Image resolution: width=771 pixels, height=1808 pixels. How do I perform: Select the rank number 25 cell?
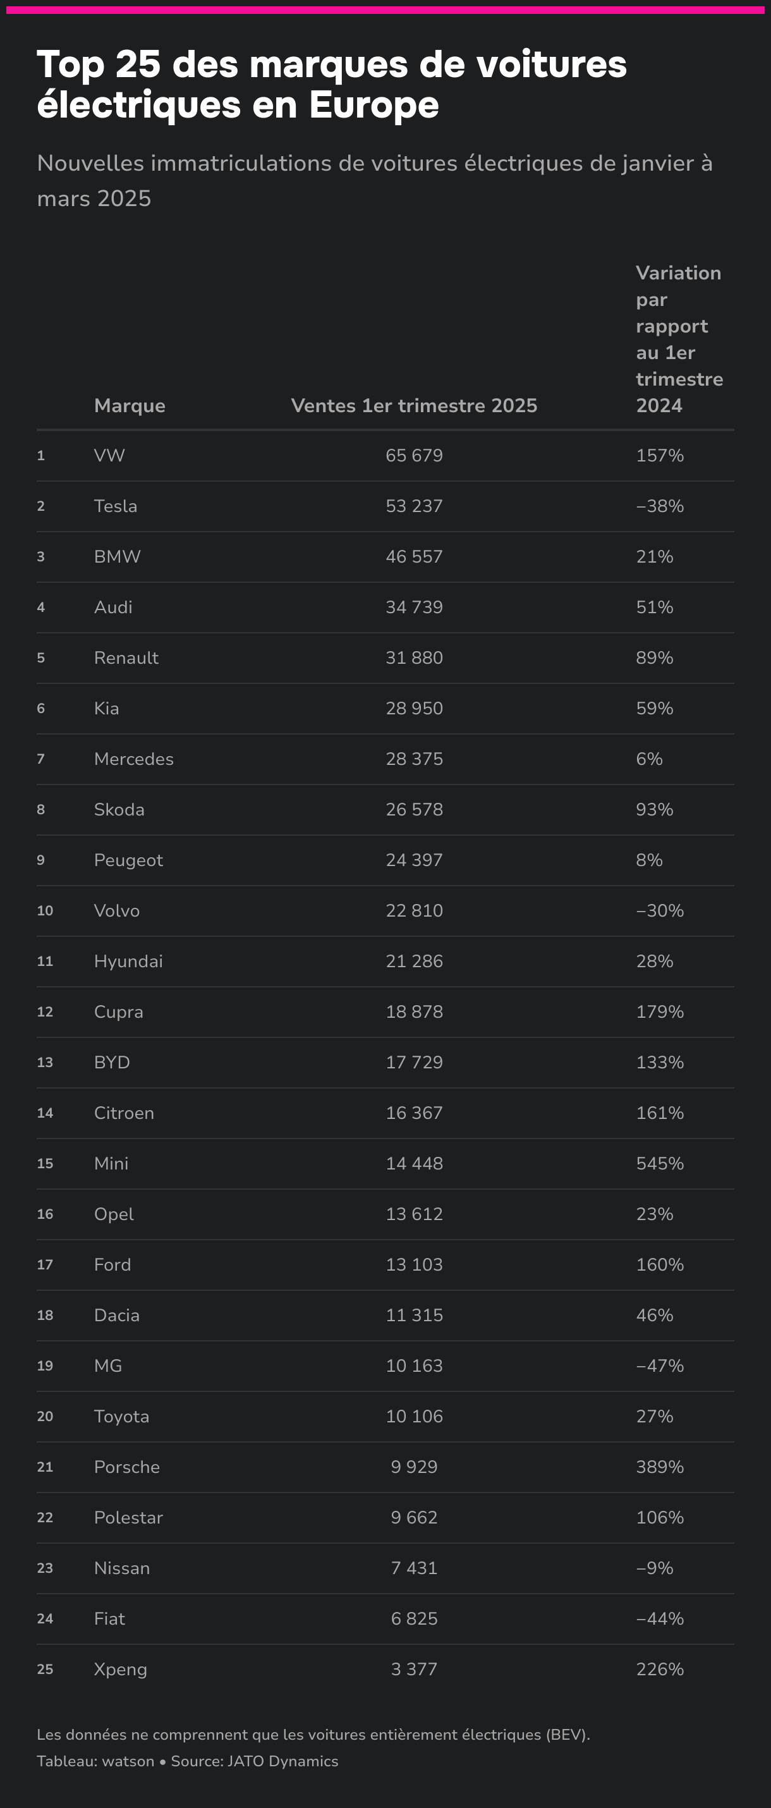(x=45, y=1669)
